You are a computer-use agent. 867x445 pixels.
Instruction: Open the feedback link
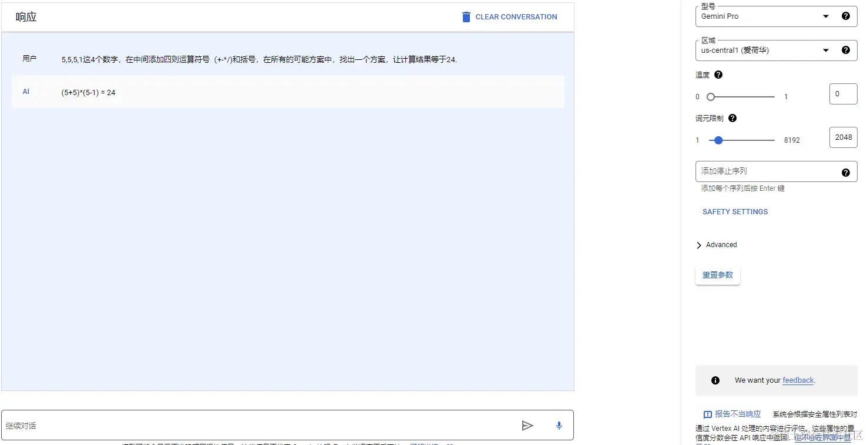(x=798, y=380)
